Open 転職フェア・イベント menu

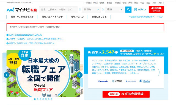point(53,17)
